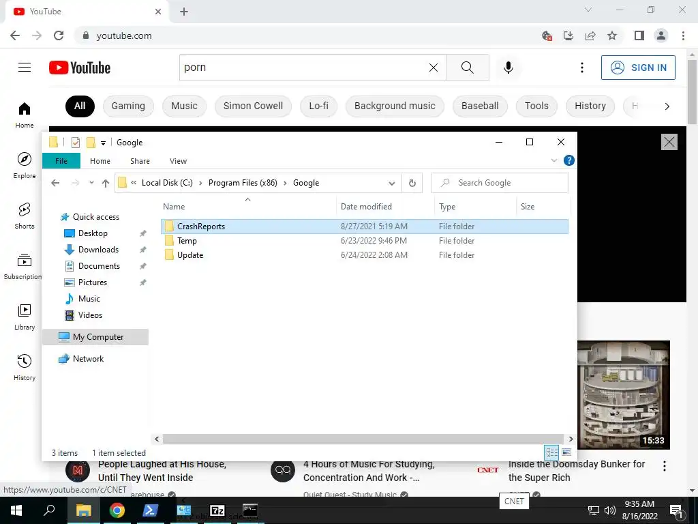Go up one folder level in Explorer
This screenshot has width=698, height=524.
(x=106, y=183)
